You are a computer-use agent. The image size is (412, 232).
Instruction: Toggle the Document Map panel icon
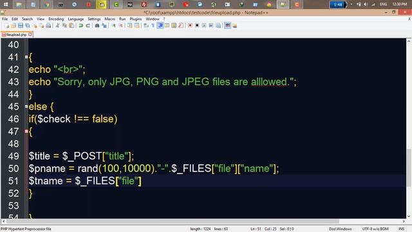tap(174, 26)
